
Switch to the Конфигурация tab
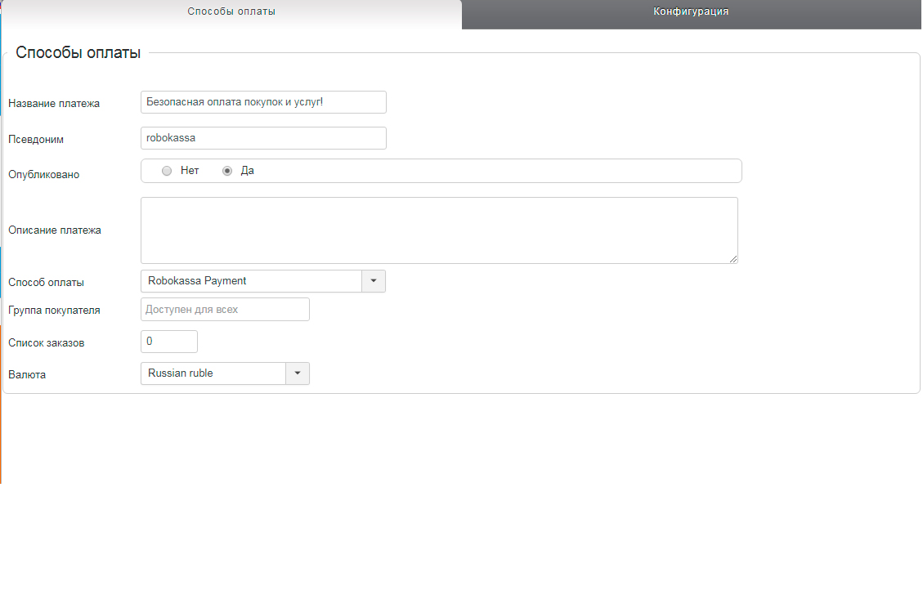click(x=691, y=12)
